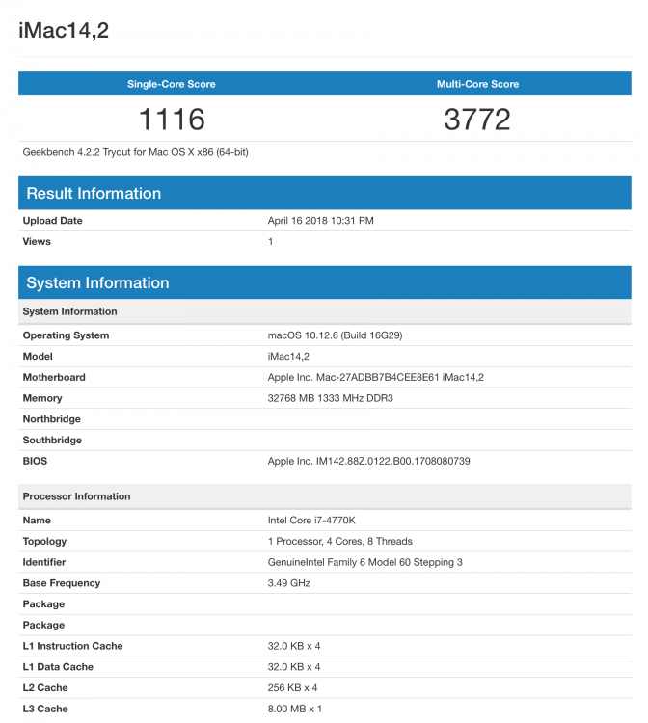Click the single-core score value 1116
The height and width of the screenshot is (723, 648).
pos(172,120)
